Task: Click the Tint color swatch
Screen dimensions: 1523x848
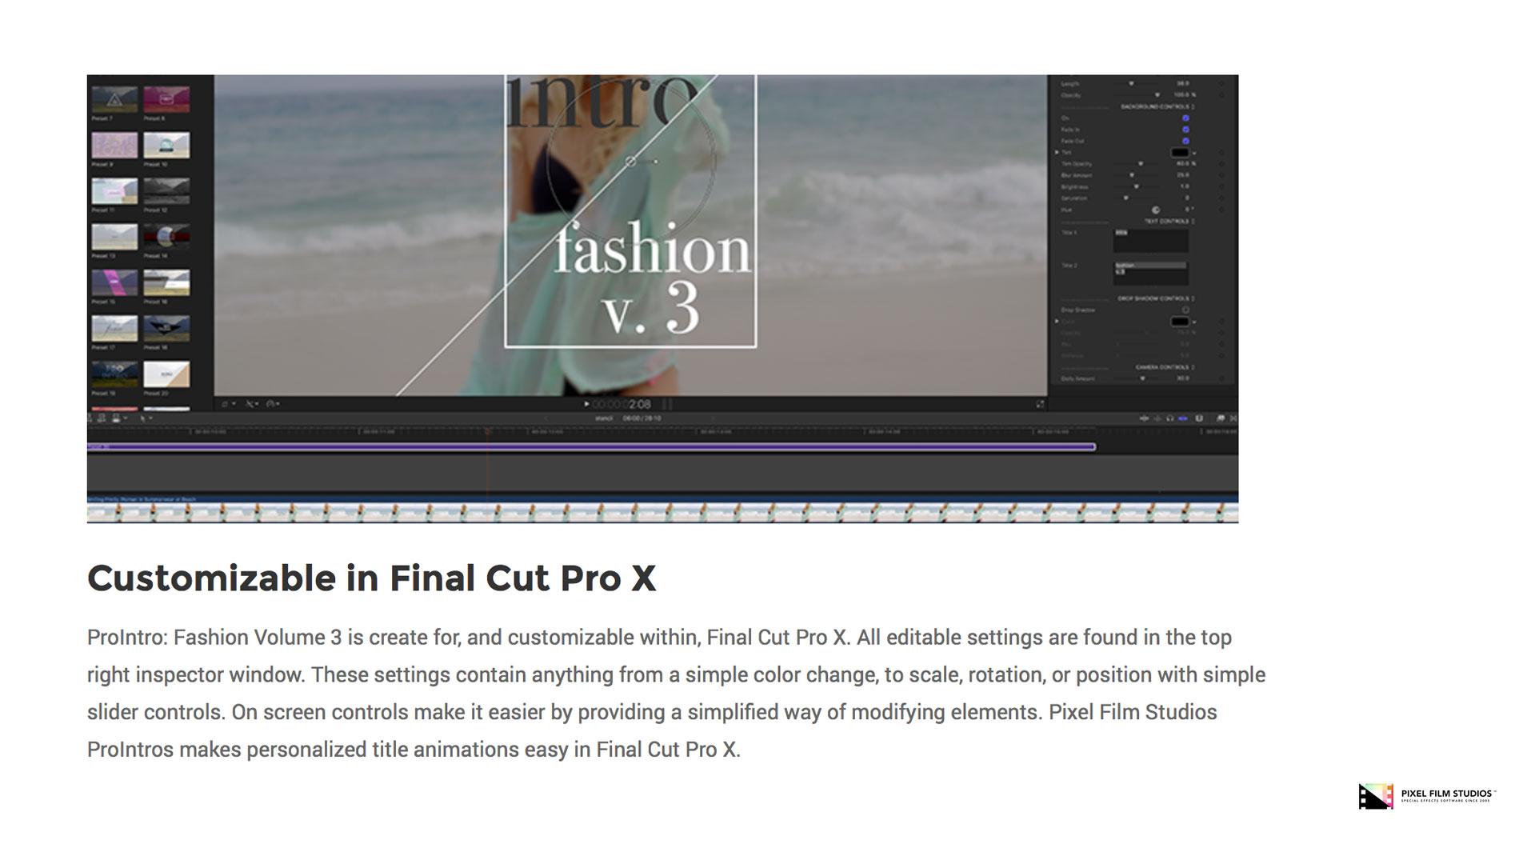Action: (x=1180, y=153)
